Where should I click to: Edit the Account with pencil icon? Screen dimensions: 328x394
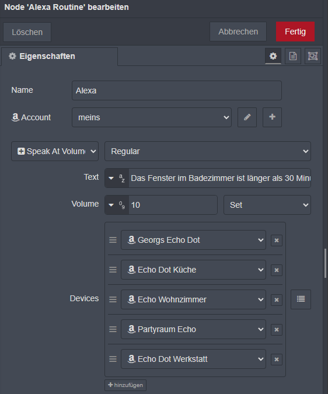(x=247, y=117)
